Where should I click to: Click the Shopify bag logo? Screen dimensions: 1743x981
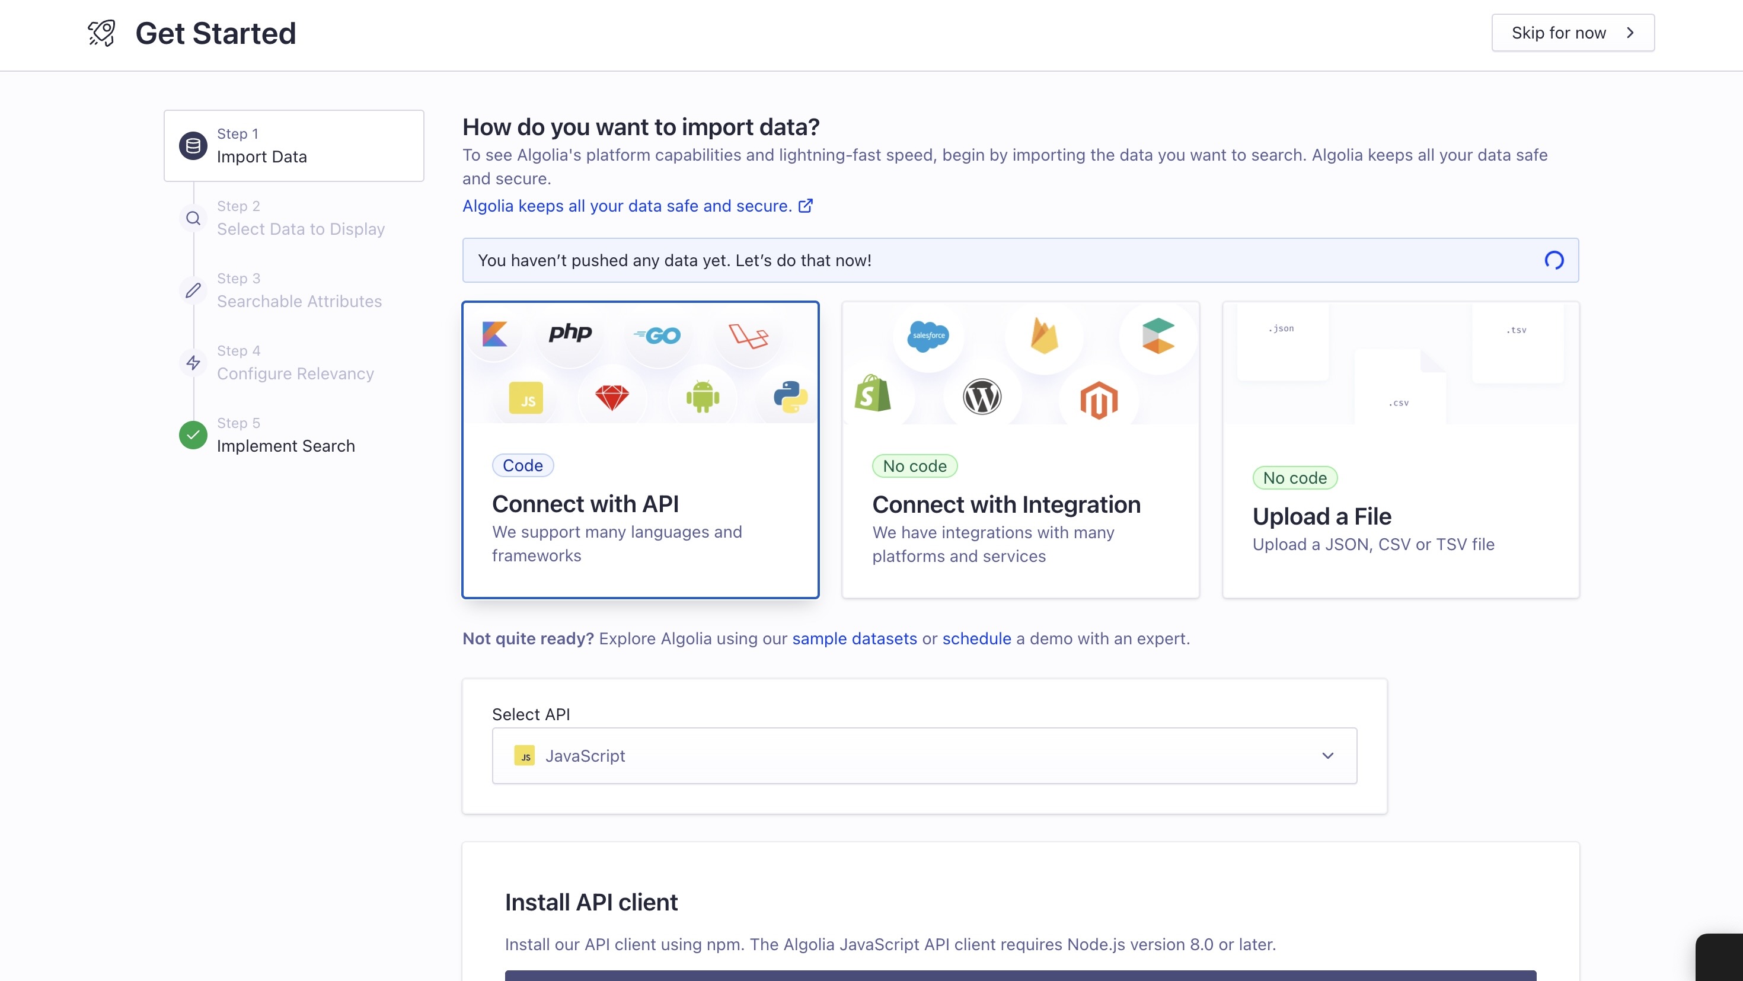click(872, 393)
